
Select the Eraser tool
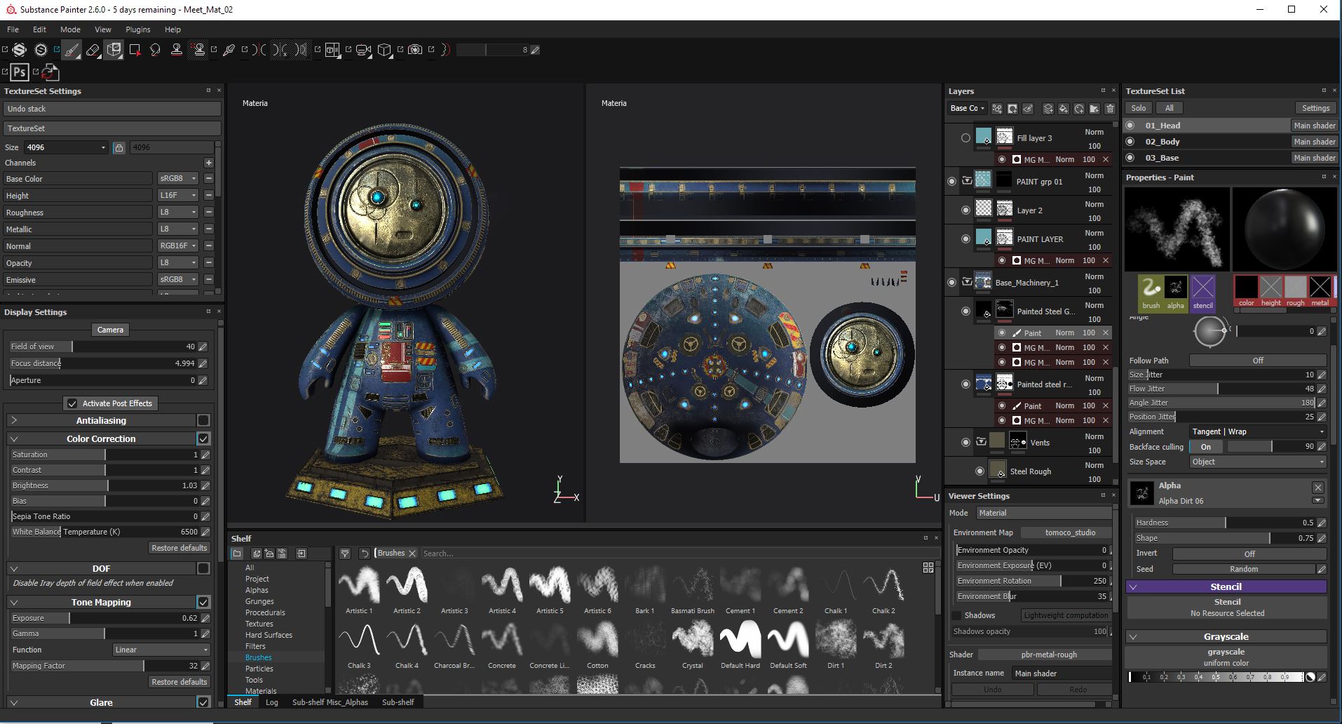click(93, 50)
